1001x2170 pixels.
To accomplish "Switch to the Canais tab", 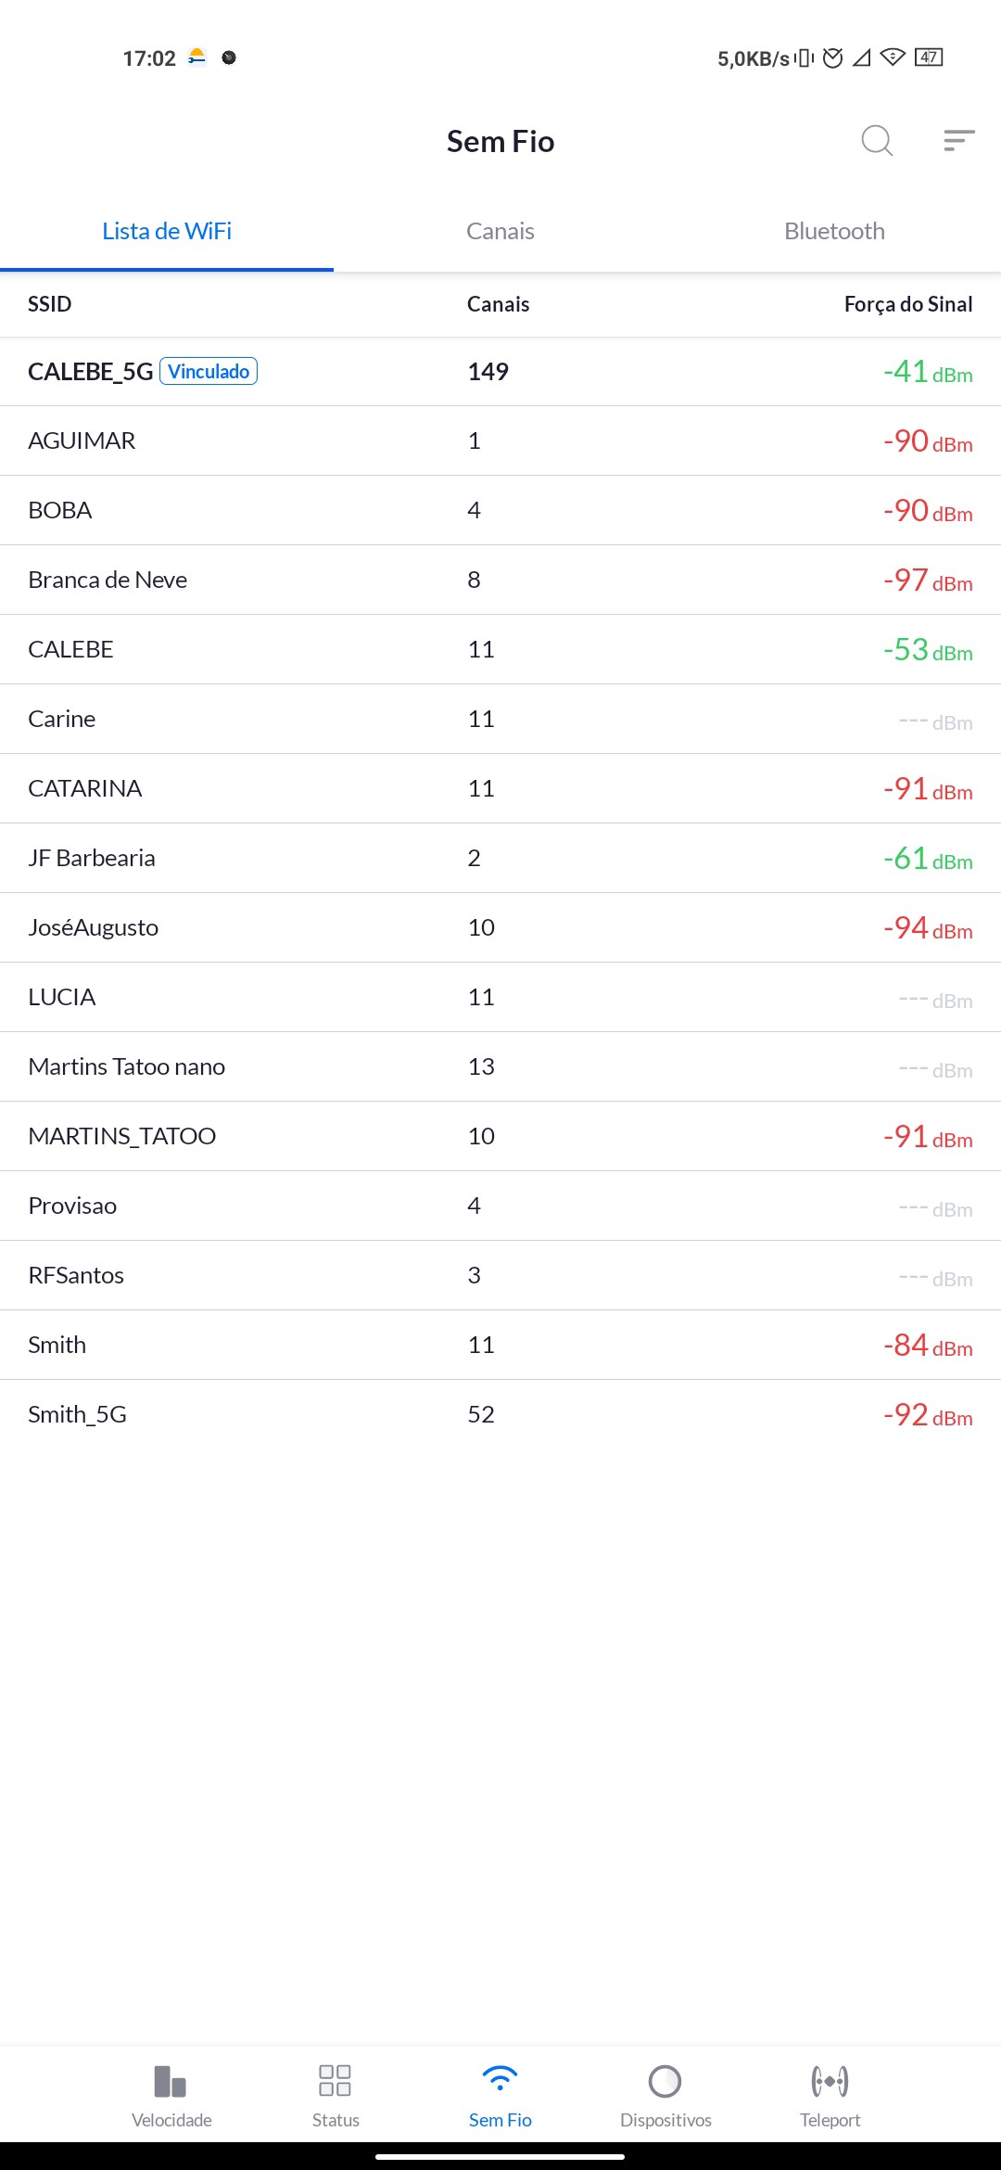I will 500,231.
